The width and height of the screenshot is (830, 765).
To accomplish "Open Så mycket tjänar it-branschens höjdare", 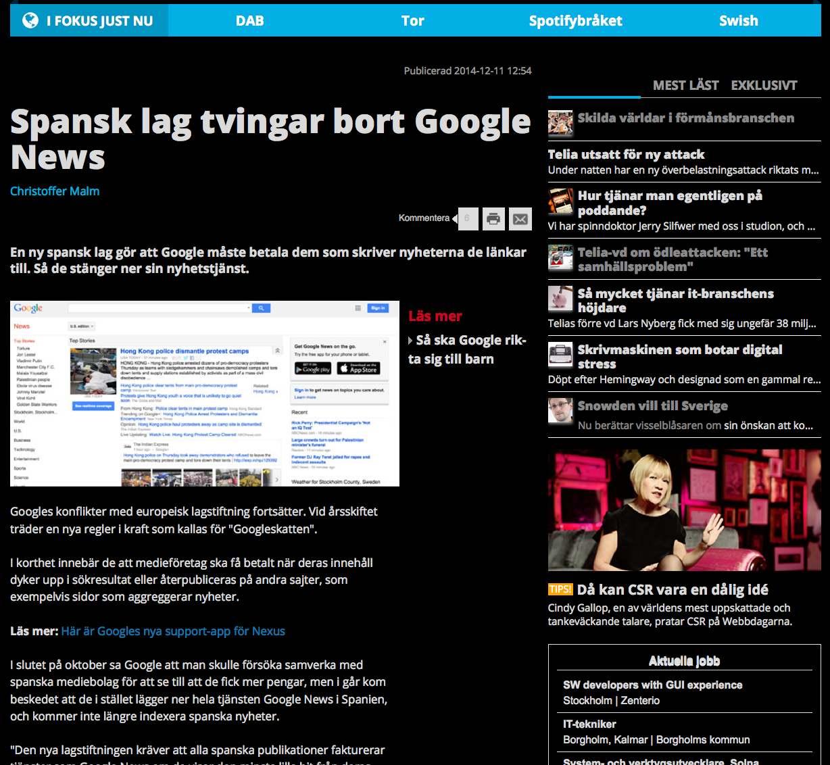I will click(x=676, y=301).
